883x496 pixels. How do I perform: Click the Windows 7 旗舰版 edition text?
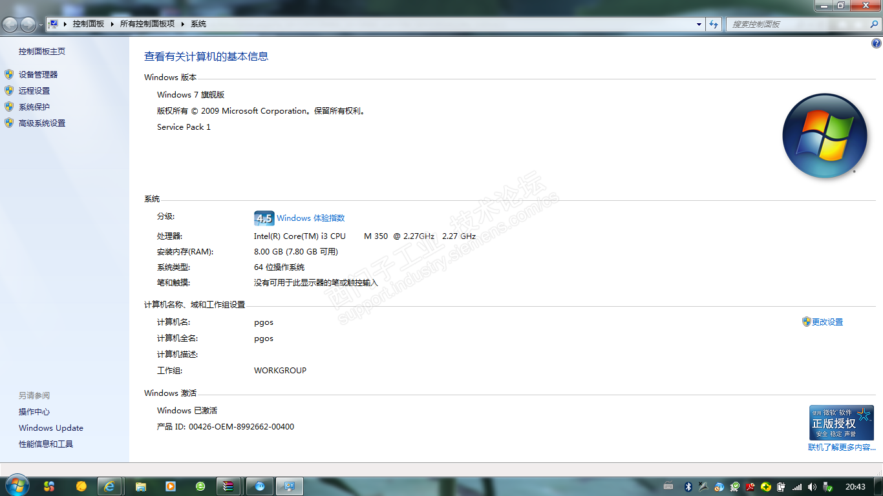[x=191, y=95]
